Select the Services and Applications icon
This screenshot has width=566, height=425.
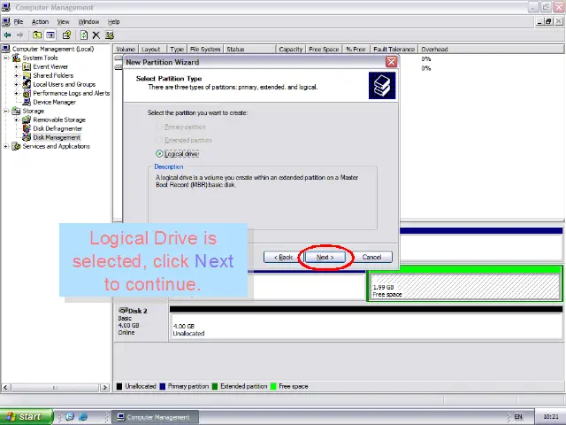16,146
